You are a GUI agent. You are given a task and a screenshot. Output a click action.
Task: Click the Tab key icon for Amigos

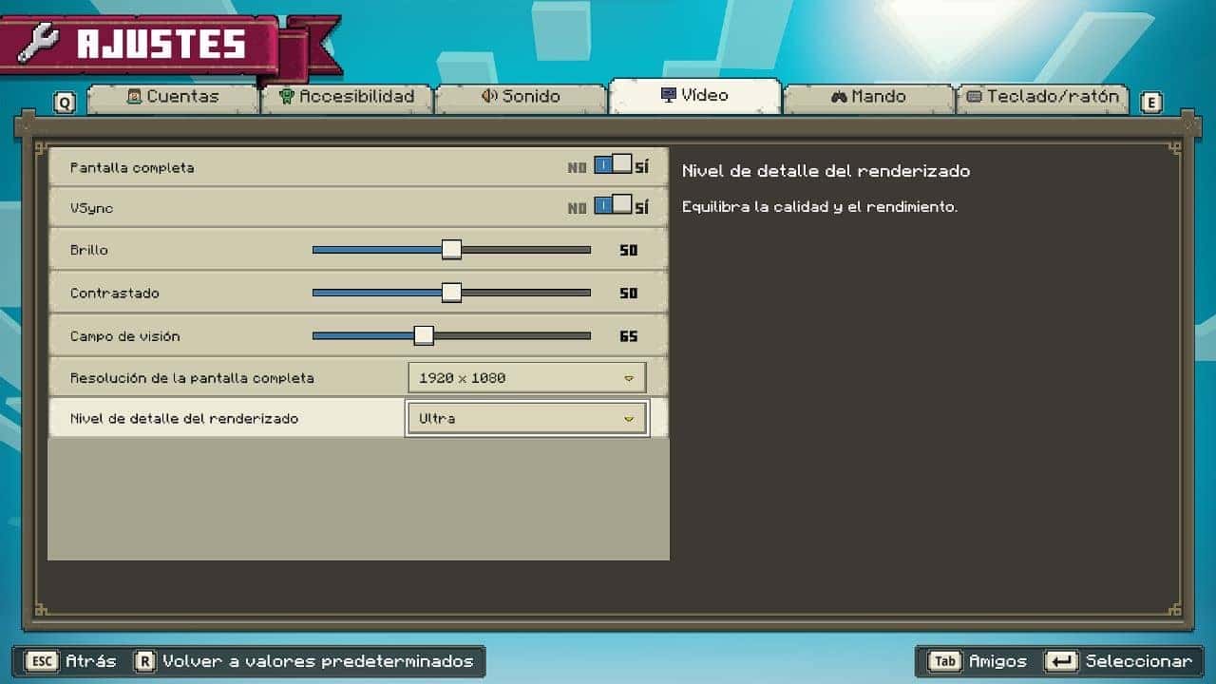click(x=945, y=661)
